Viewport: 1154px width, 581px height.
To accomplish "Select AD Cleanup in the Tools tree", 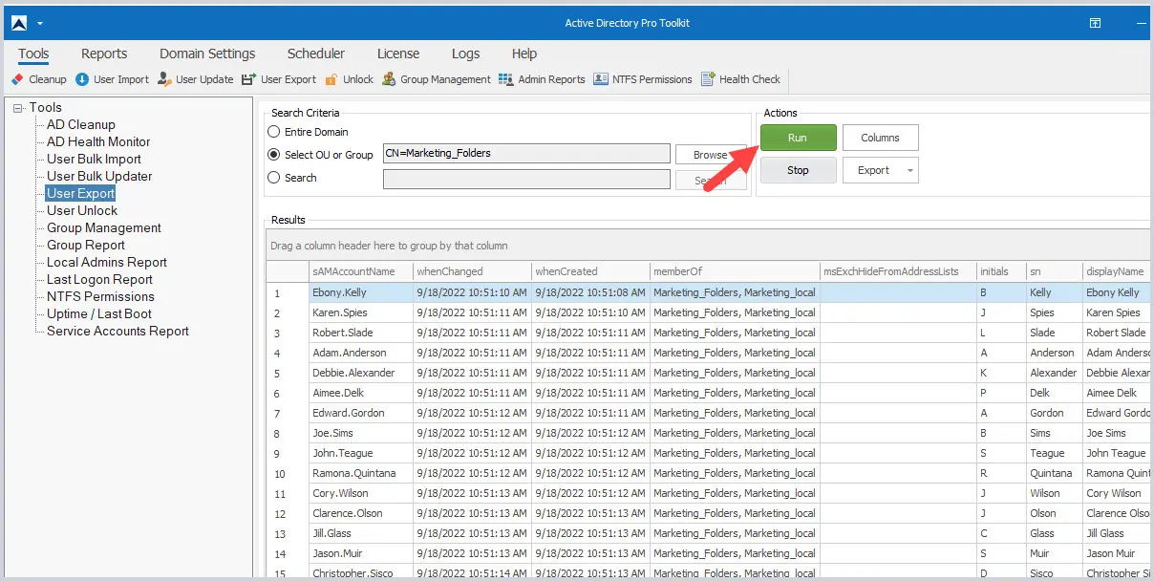I will point(81,125).
